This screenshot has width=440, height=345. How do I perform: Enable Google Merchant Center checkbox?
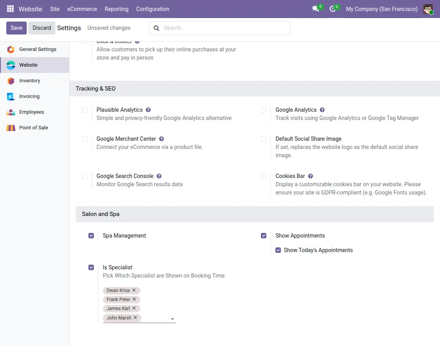85,139
